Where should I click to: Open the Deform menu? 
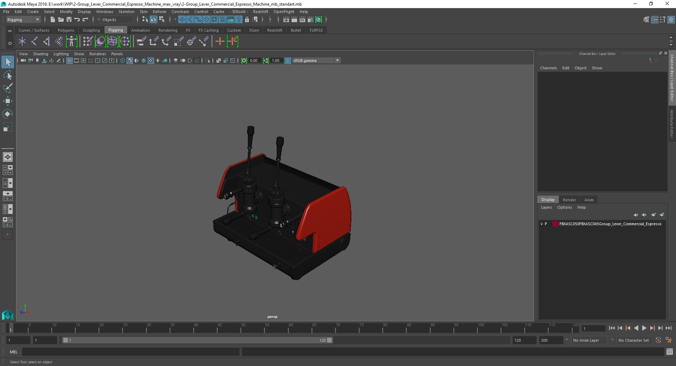coord(159,12)
